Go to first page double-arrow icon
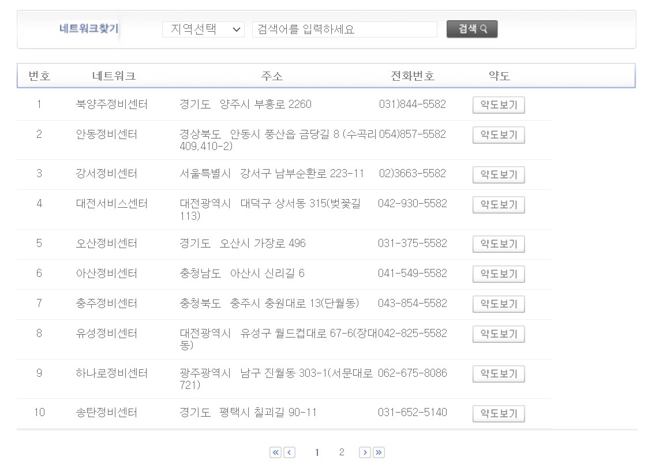This screenshot has width=648, height=468. tap(276, 452)
